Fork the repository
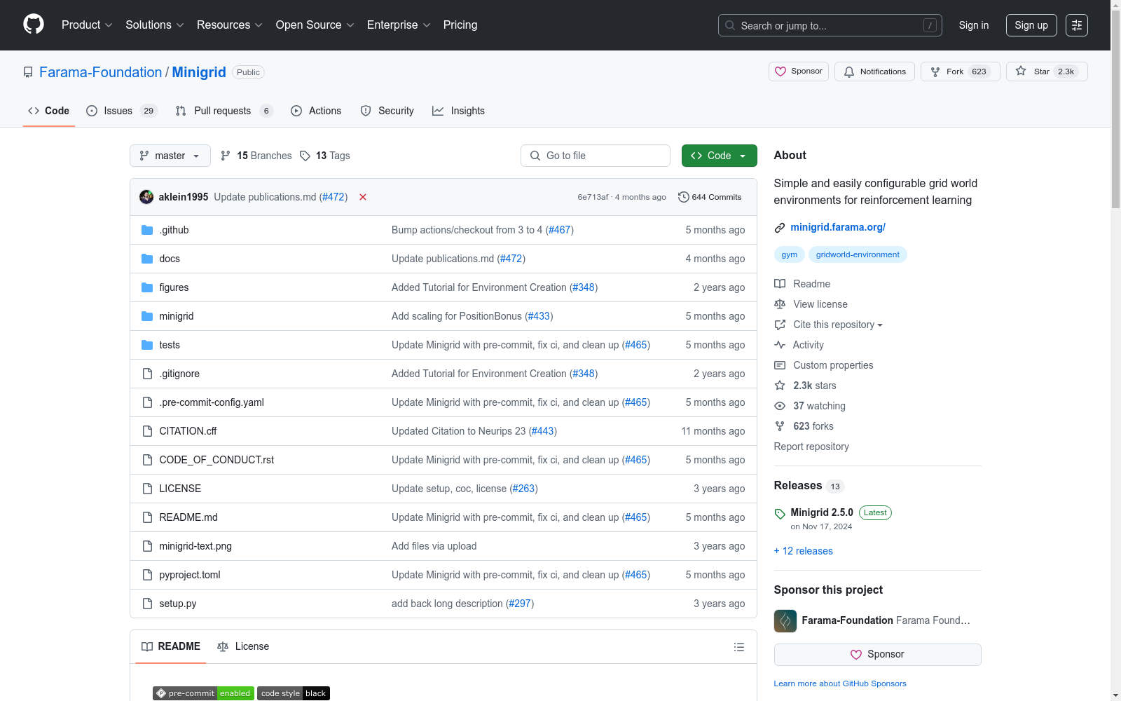This screenshot has width=1121, height=701. (x=960, y=72)
